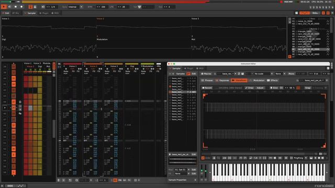Shift keyboard octave with left arrow
This screenshot has height=188, width=335.
210,173
